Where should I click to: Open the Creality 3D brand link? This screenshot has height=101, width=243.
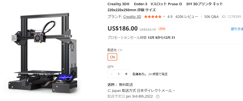[132, 17]
